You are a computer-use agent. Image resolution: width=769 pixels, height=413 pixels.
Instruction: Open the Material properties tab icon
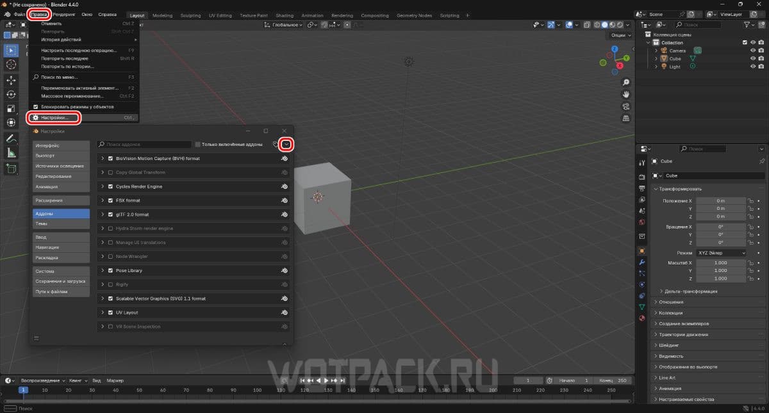(641, 318)
